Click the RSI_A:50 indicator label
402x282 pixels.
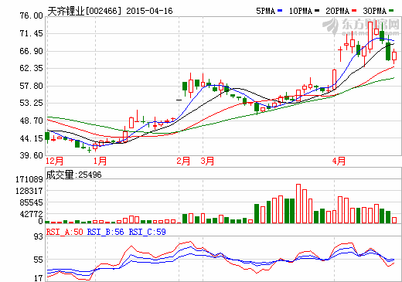click(x=65, y=232)
